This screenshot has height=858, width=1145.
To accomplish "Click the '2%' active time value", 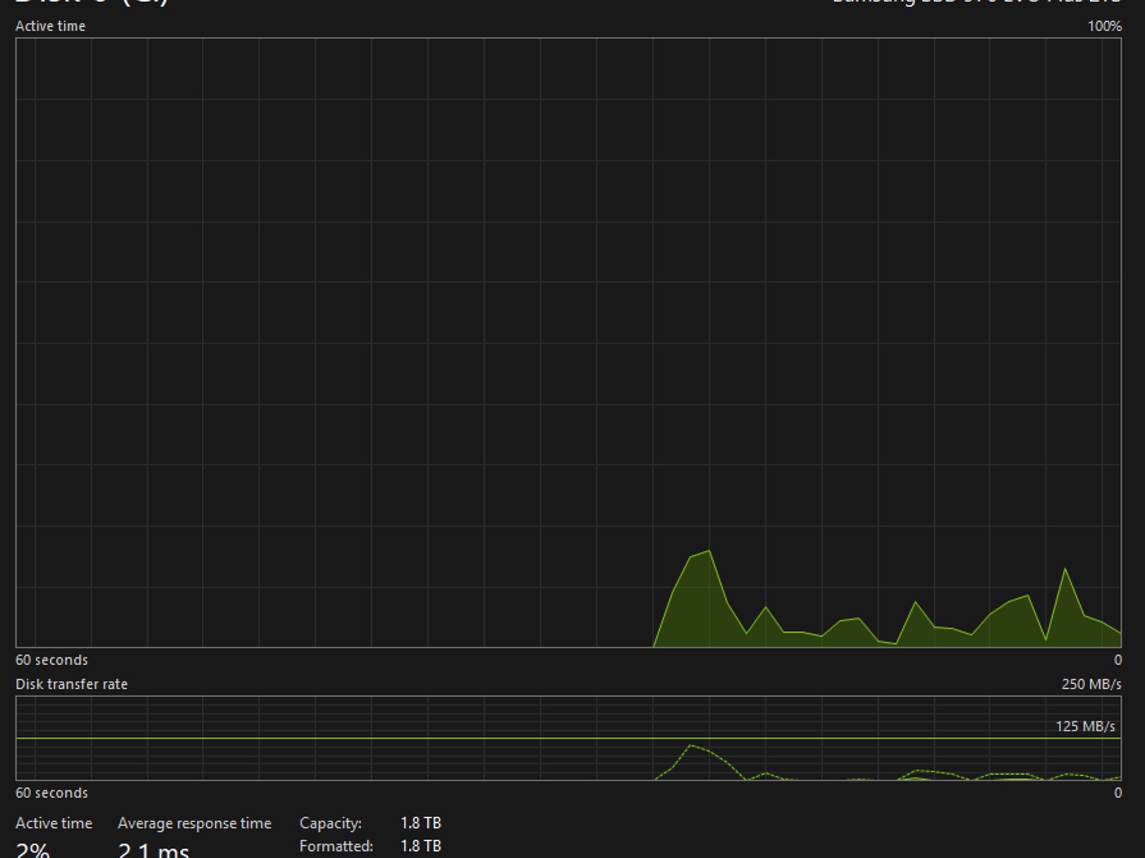I will click(x=32, y=850).
